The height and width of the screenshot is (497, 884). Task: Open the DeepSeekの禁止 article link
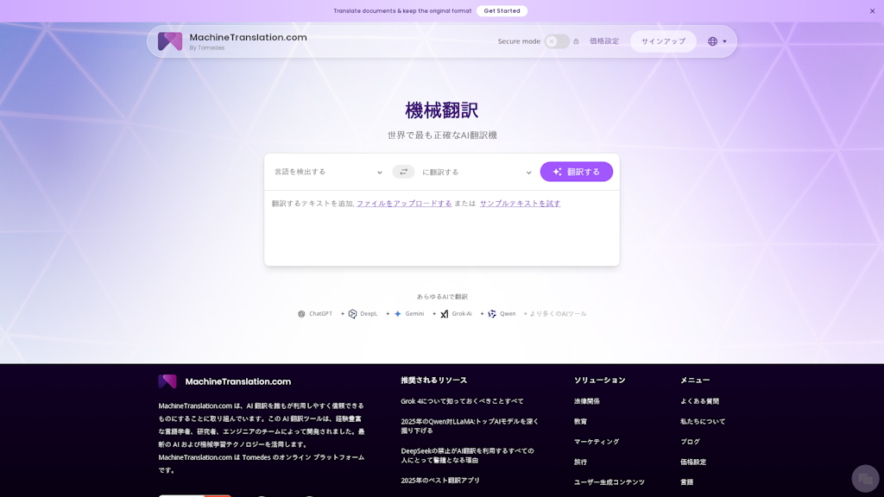click(467, 456)
